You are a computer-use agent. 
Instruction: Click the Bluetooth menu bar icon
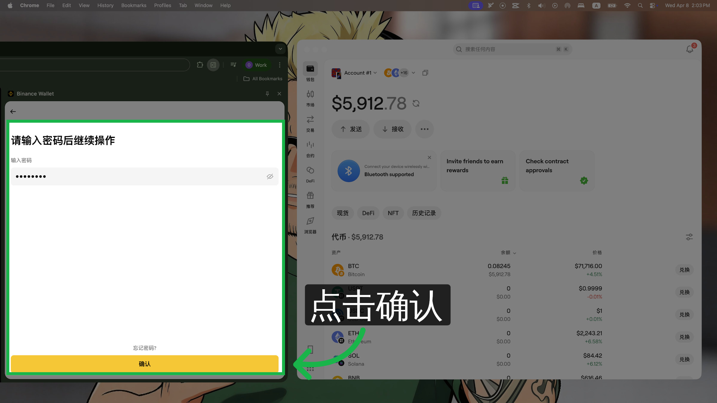pos(528,5)
